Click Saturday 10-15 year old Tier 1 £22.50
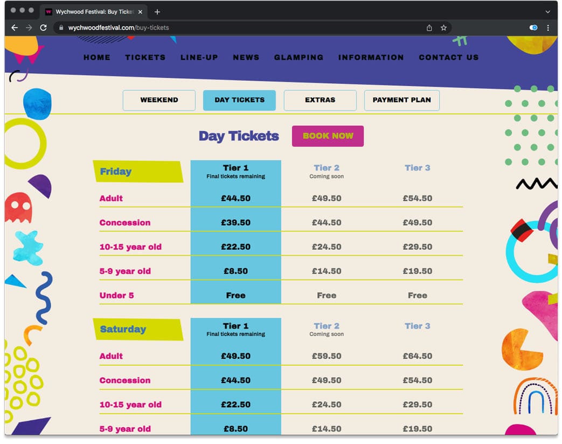The image size is (562, 444). [236, 405]
